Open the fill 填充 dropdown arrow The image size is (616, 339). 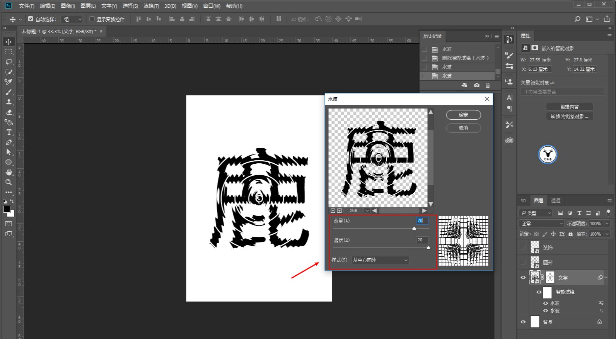pos(607,234)
